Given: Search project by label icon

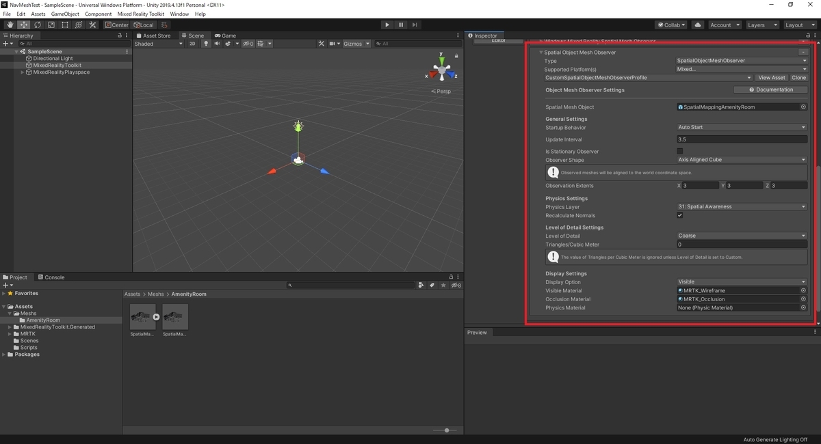Looking at the screenshot, I should (x=432, y=286).
